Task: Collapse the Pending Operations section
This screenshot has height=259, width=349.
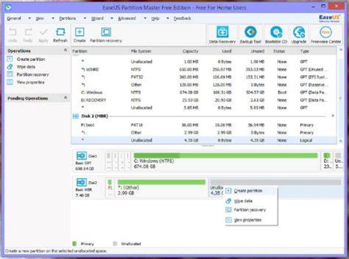Action: 65,98
